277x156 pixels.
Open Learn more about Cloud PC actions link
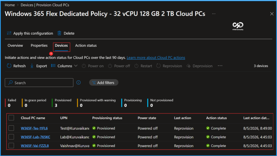click(x=156, y=58)
